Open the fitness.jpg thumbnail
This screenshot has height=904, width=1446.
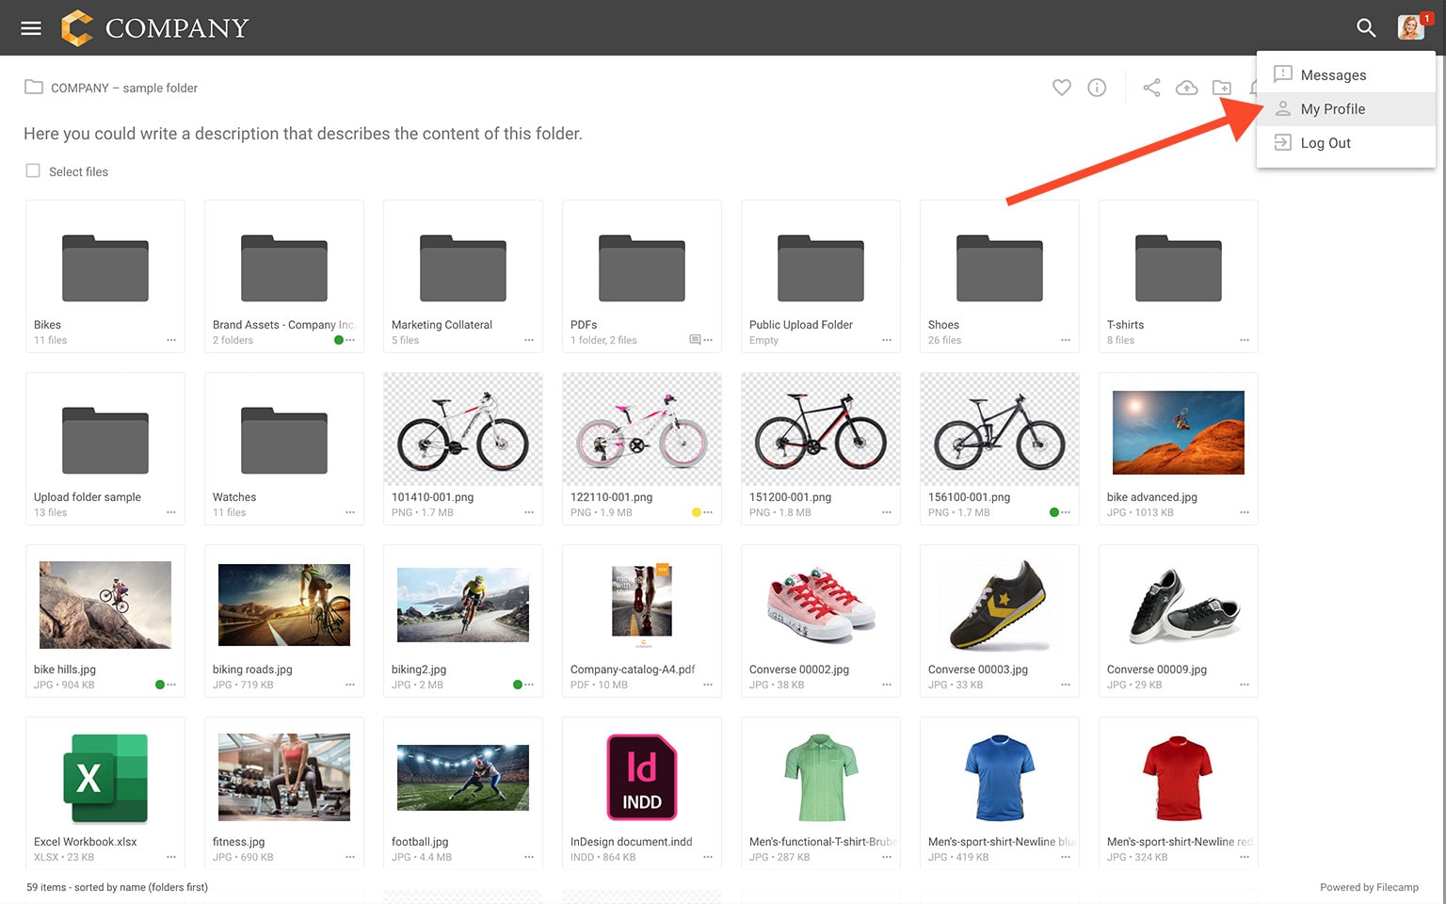(284, 777)
